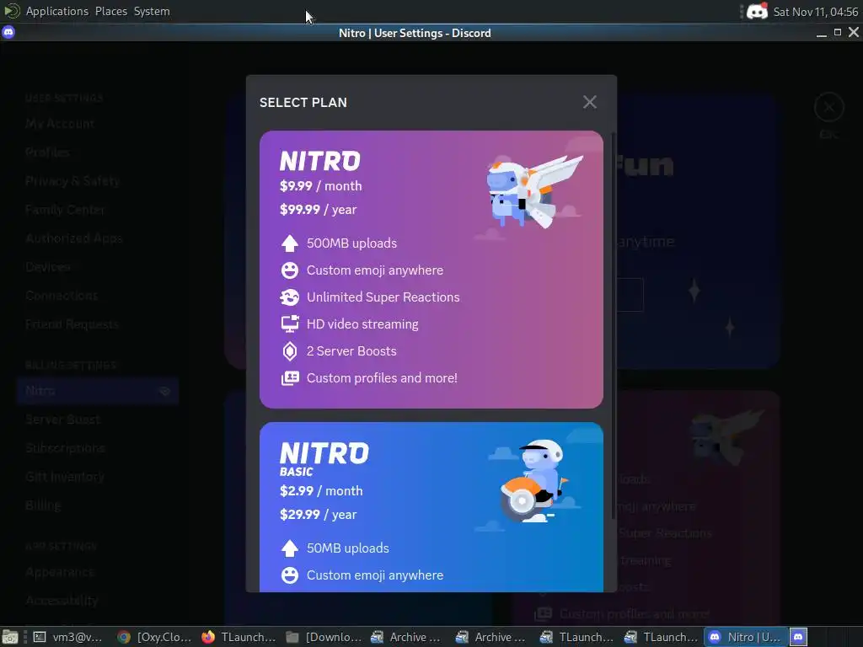Image resolution: width=863 pixels, height=647 pixels.
Task: Click the '$29.99 / year' price text
Action: point(318,515)
